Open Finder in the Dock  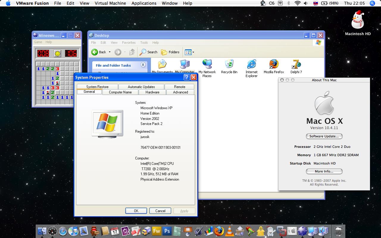[x=42, y=231]
